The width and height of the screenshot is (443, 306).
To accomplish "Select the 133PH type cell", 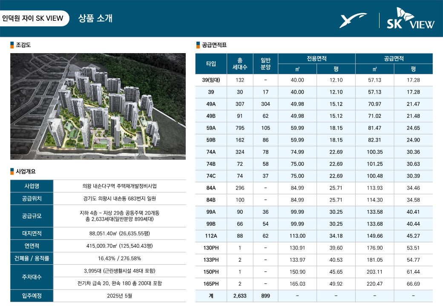I will (x=211, y=260).
